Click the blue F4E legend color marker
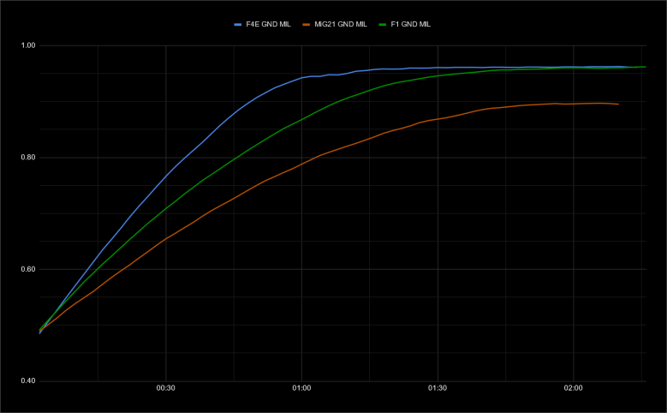667x413 pixels. [x=238, y=24]
